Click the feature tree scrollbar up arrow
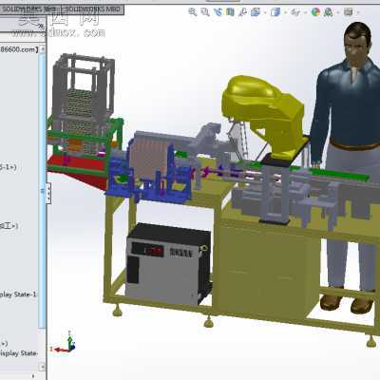The width and height of the screenshot is (380, 380). click(x=43, y=49)
